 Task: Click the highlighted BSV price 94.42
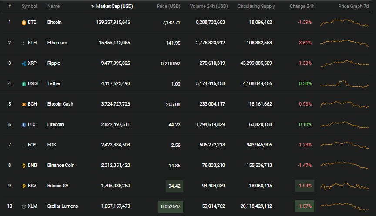[x=175, y=186]
